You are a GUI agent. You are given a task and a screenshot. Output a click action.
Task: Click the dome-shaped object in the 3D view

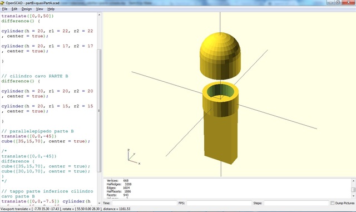point(220,56)
